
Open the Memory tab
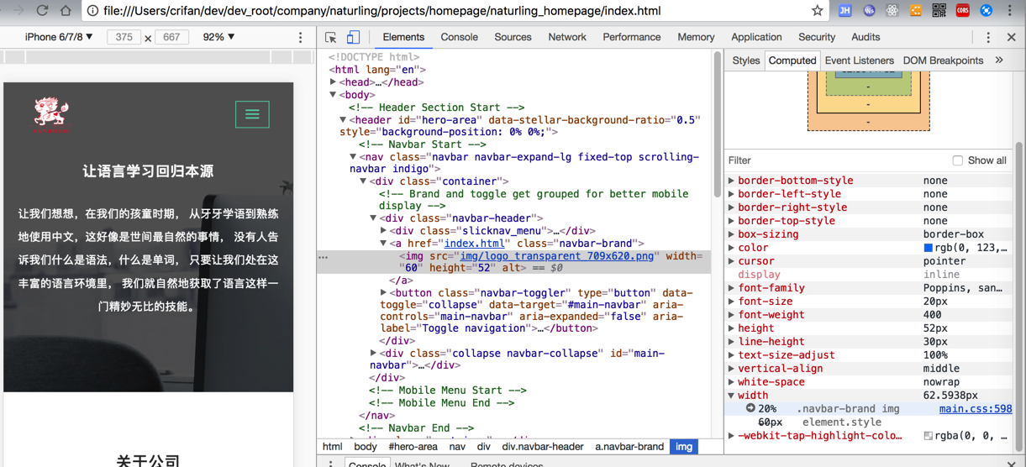click(x=696, y=37)
